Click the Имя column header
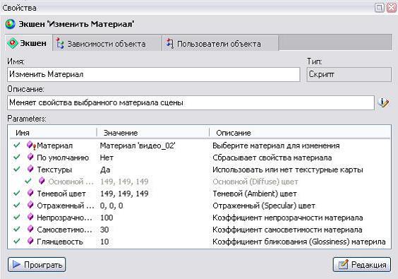 53,133
